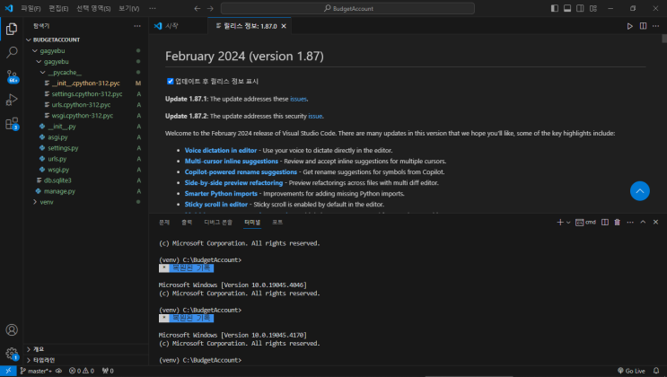Close the Release Notes 1.87.0 tab
667x377 pixels.
(x=284, y=26)
